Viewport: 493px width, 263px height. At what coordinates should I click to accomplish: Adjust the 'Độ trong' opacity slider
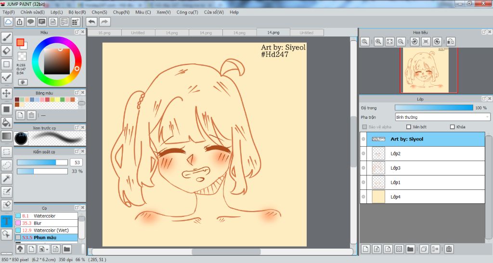point(434,108)
